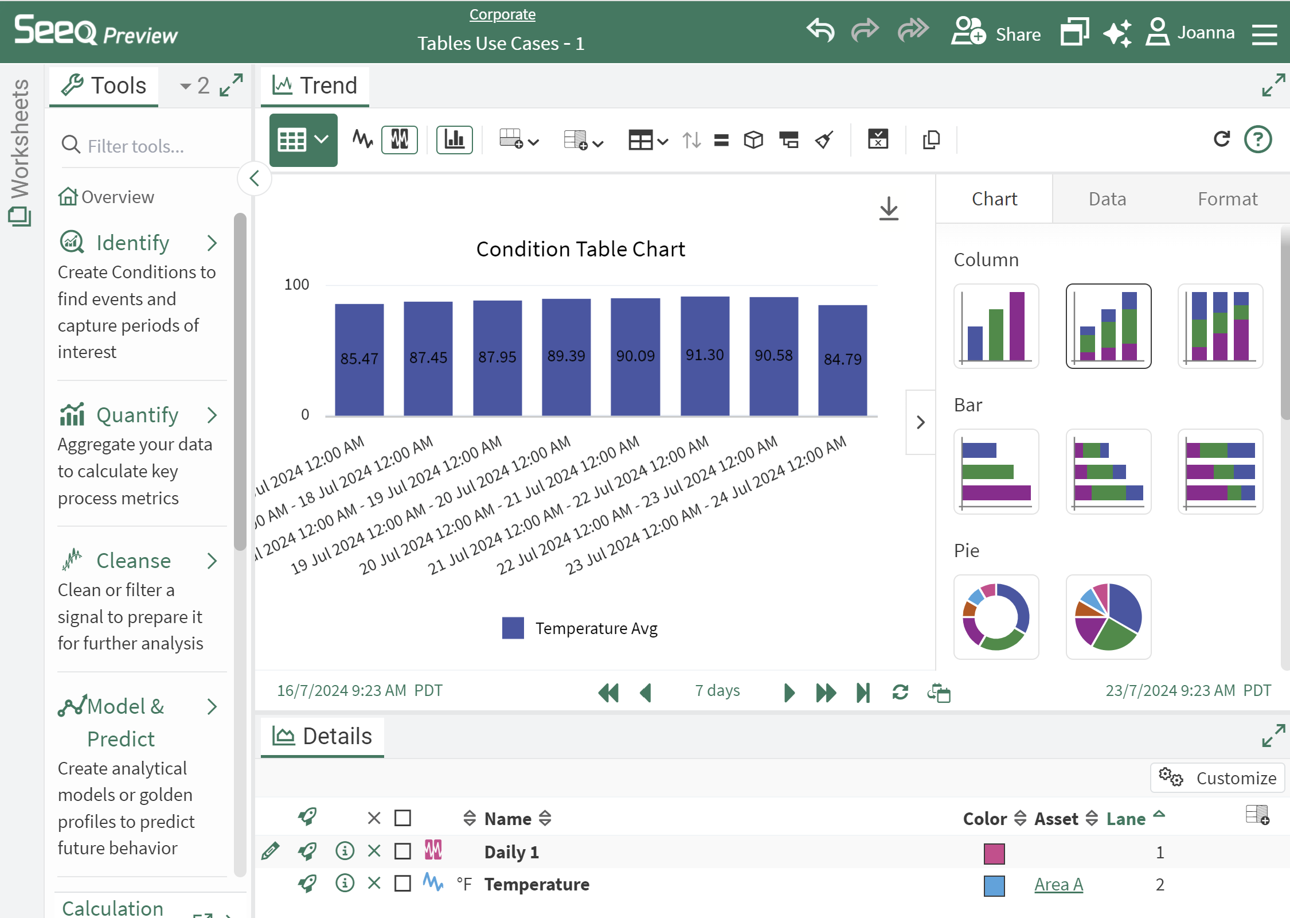
Task: Expand the Identify tools group
Action: [x=138, y=243]
